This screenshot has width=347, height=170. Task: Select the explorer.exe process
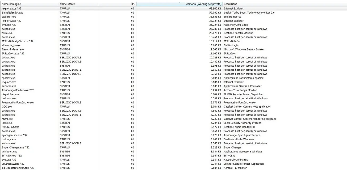coord(9,17)
